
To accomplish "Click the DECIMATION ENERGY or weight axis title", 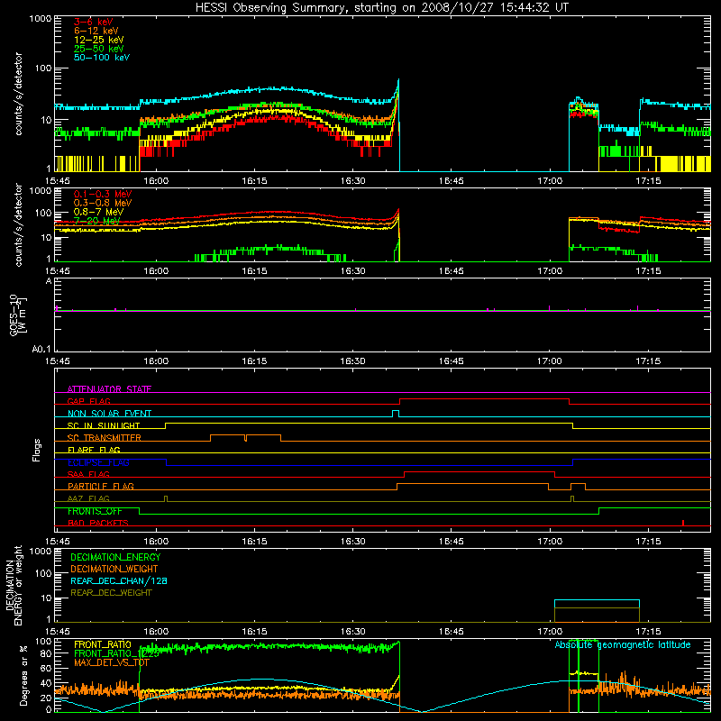I will (x=14, y=586).
